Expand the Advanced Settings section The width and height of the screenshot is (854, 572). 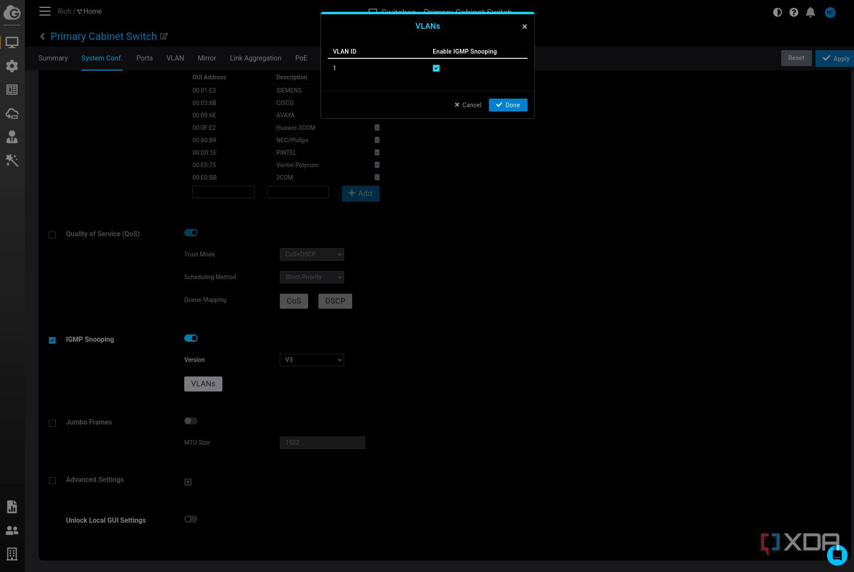coord(188,482)
